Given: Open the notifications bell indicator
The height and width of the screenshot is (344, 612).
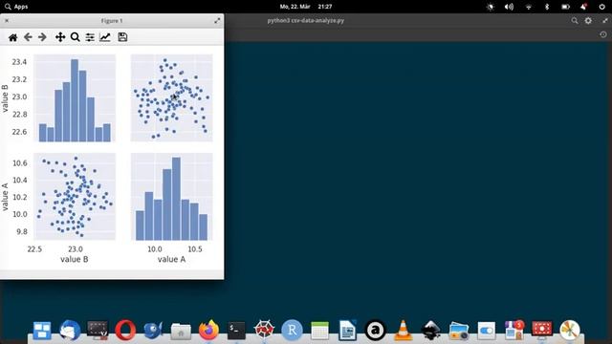Looking at the screenshot, I should (x=583, y=7).
